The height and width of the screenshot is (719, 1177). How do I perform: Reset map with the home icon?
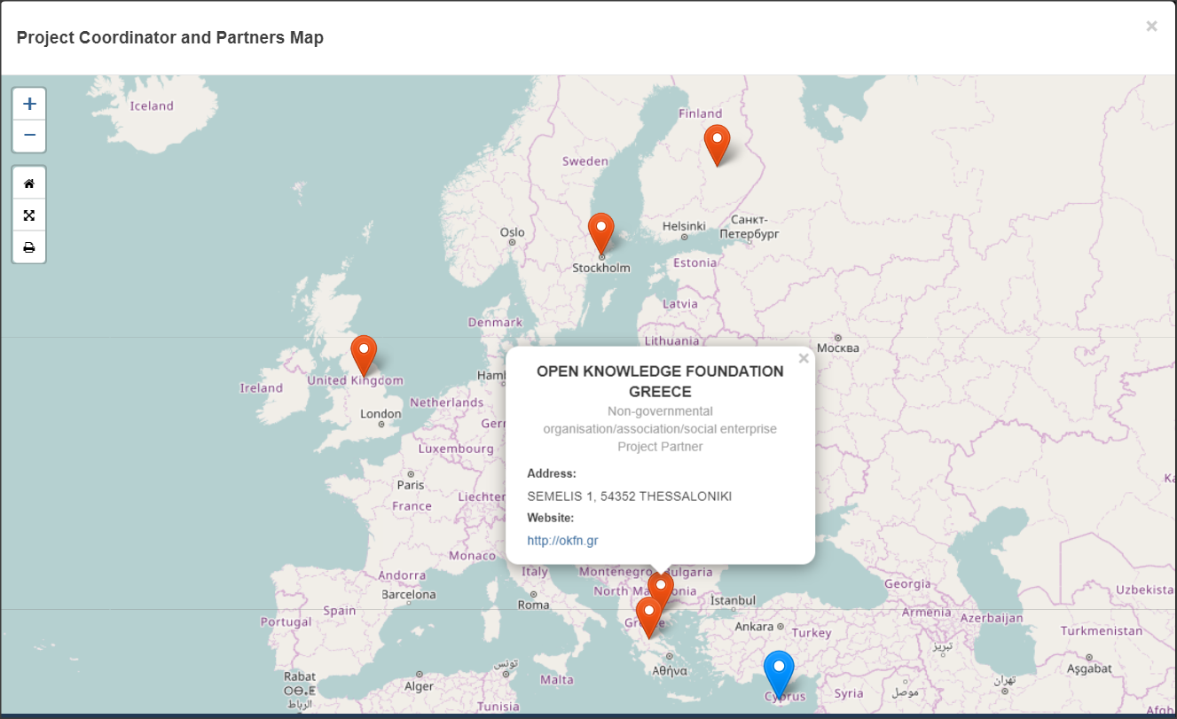29,184
